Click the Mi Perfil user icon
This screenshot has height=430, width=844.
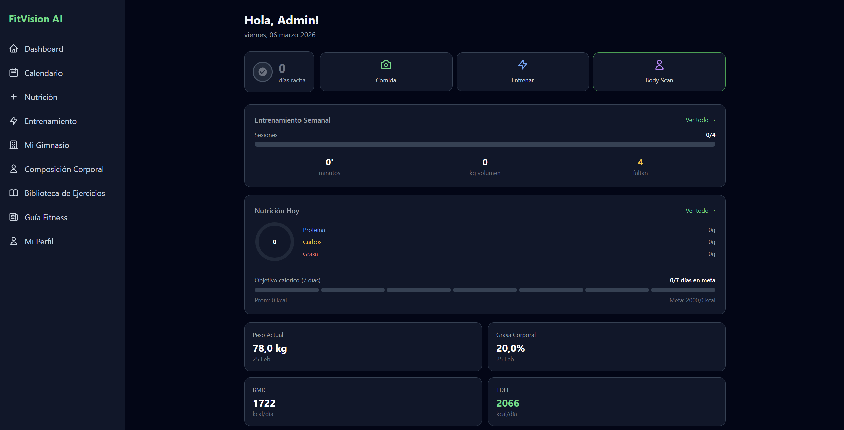click(14, 241)
